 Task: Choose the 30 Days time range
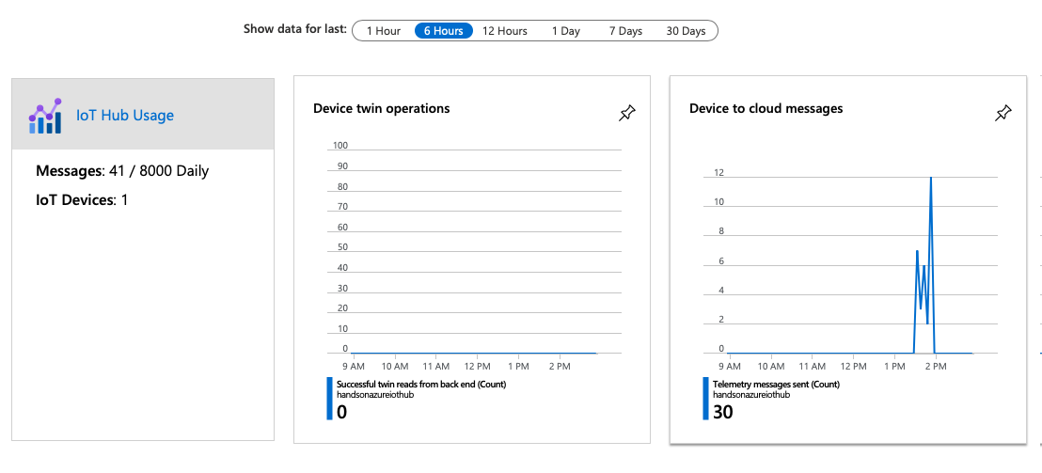pyautogui.click(x=686, y=31)
